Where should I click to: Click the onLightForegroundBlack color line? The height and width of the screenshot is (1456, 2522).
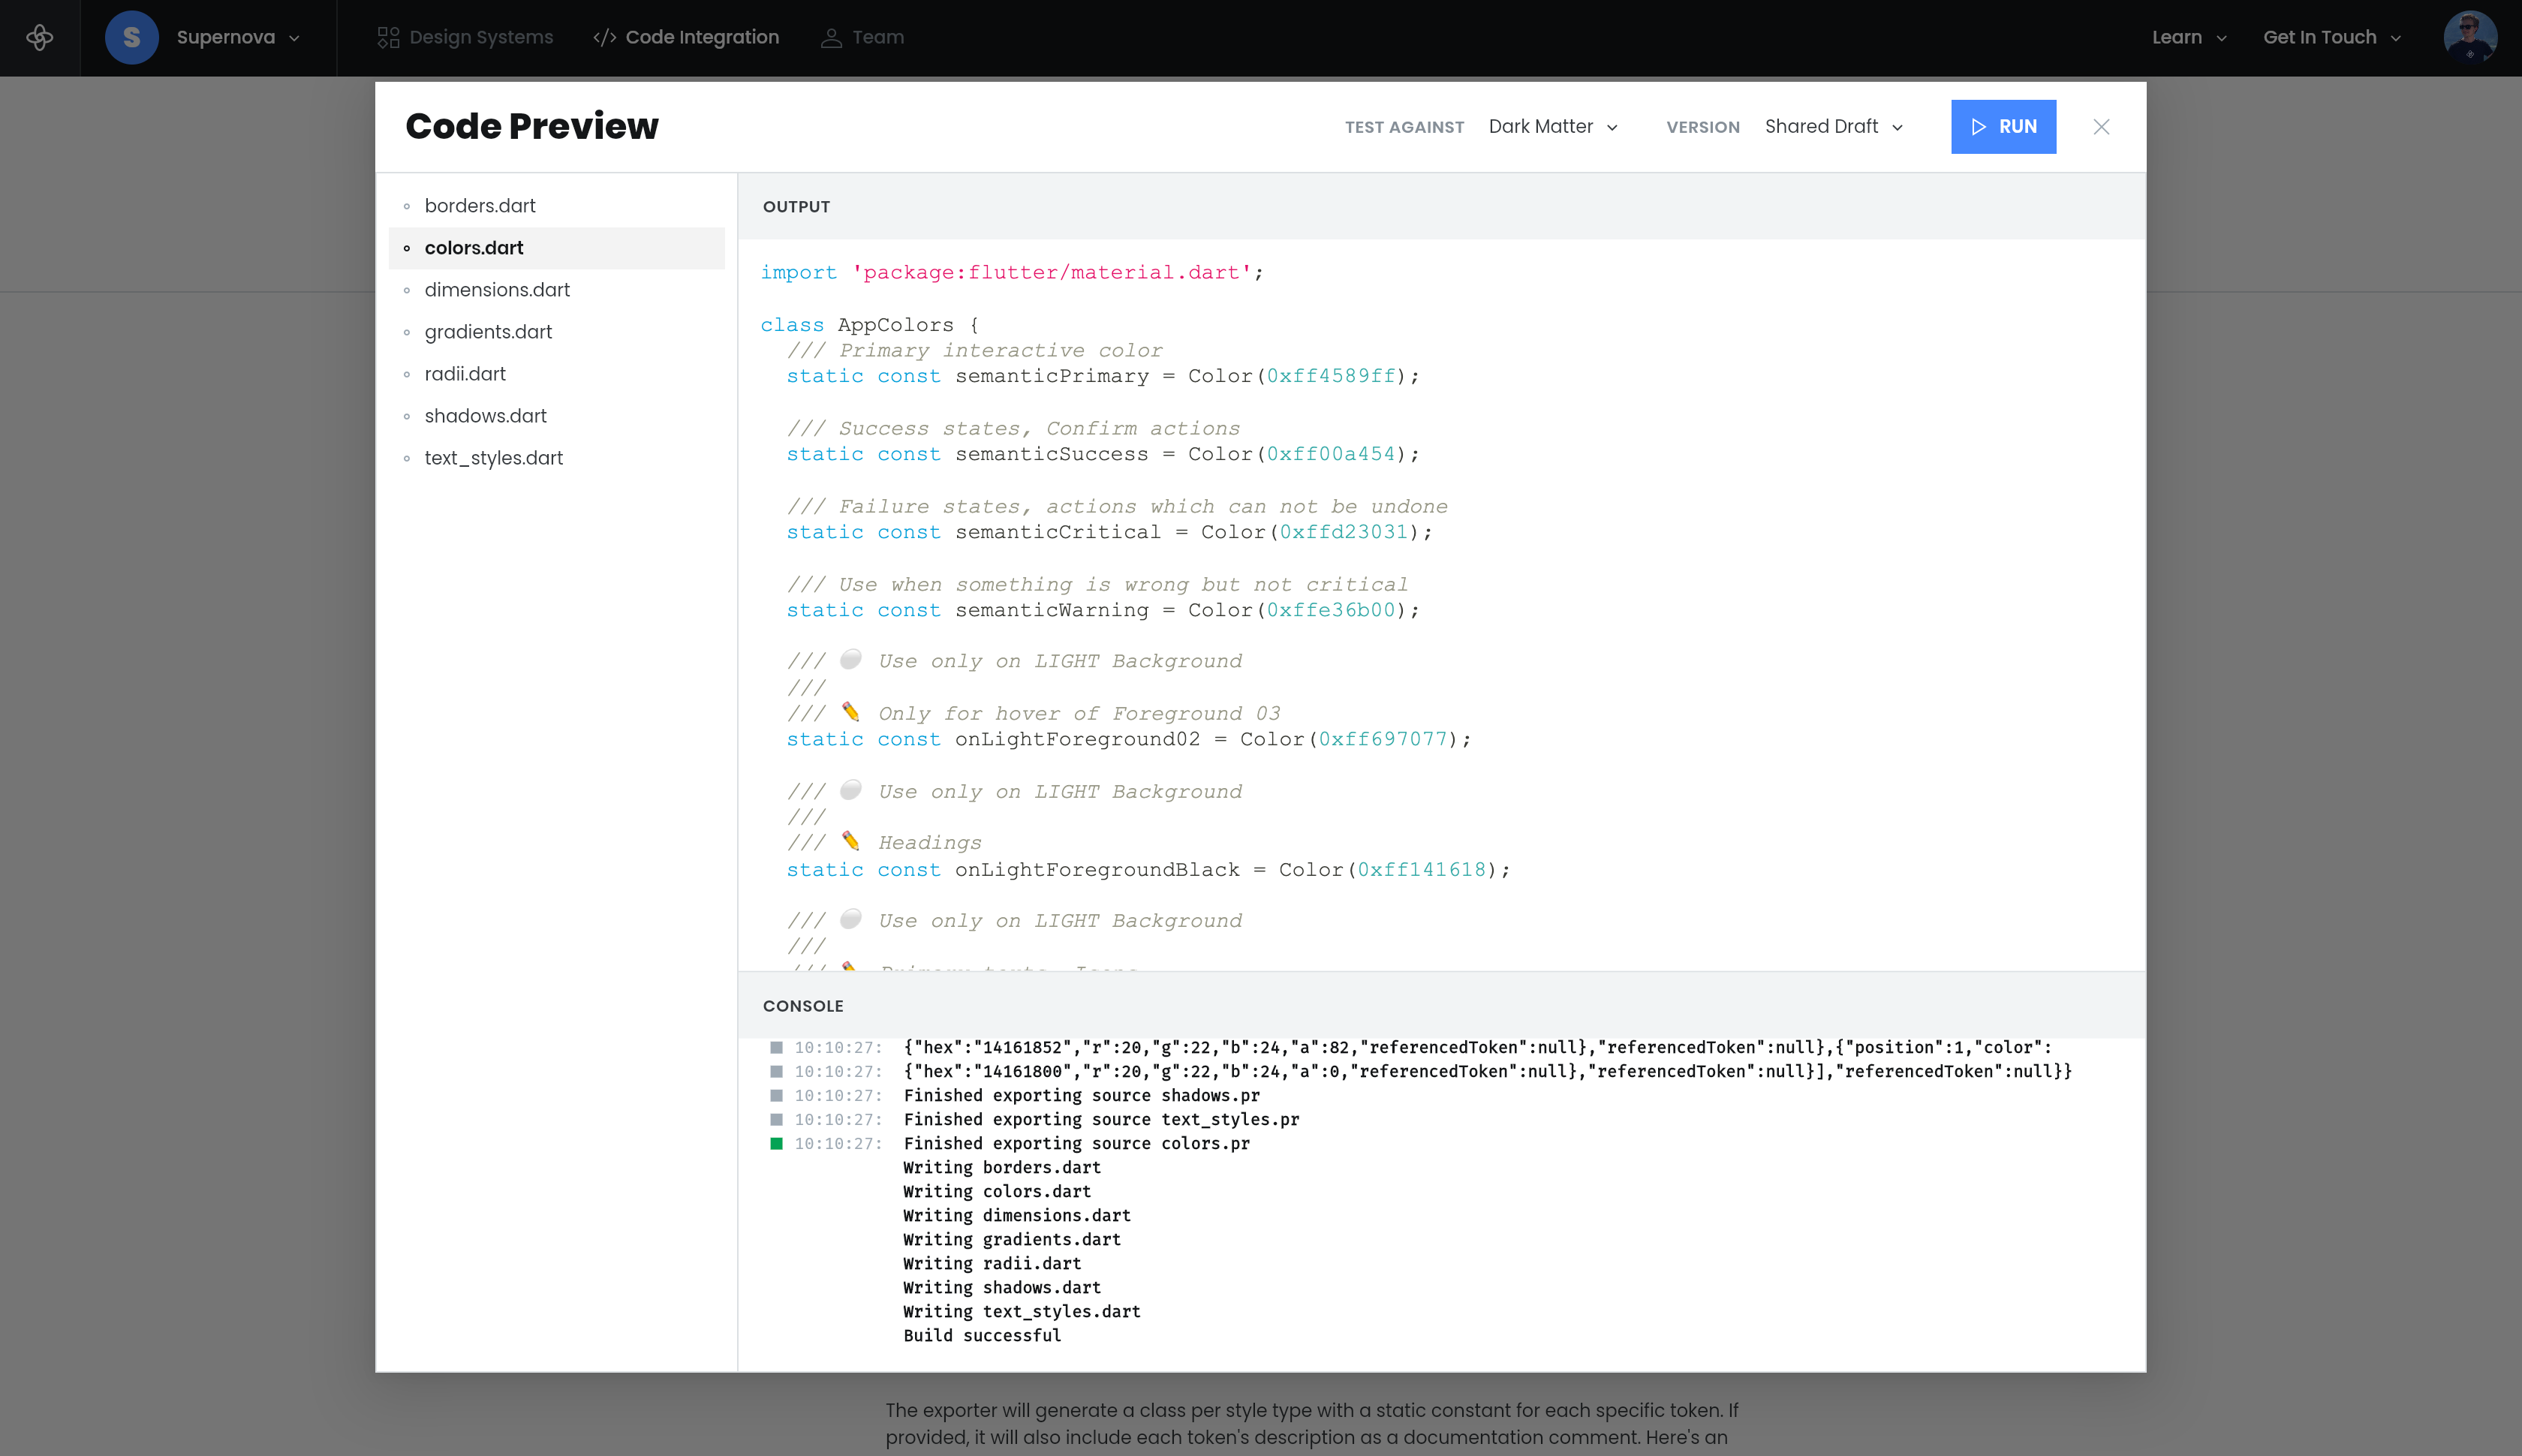tap(1148, 871)
